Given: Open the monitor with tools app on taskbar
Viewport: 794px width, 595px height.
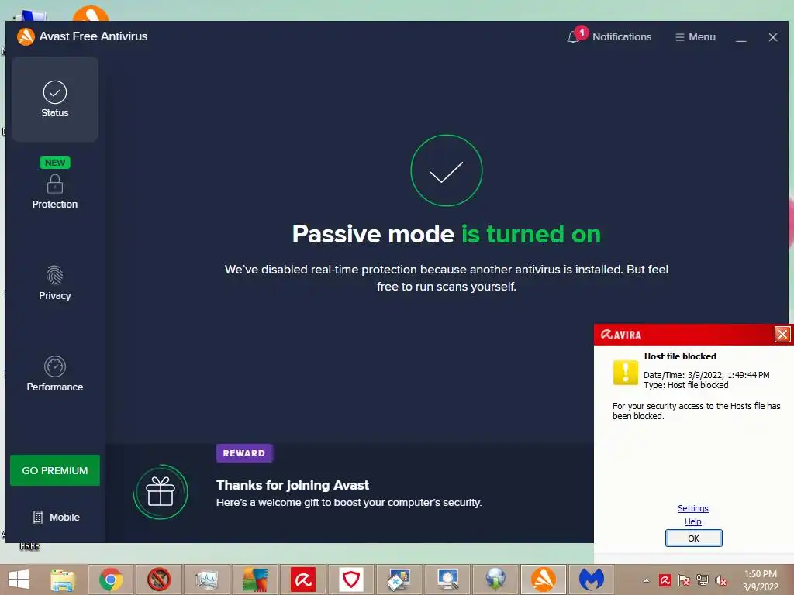Looking at the screenshot, I should [399, 580].
